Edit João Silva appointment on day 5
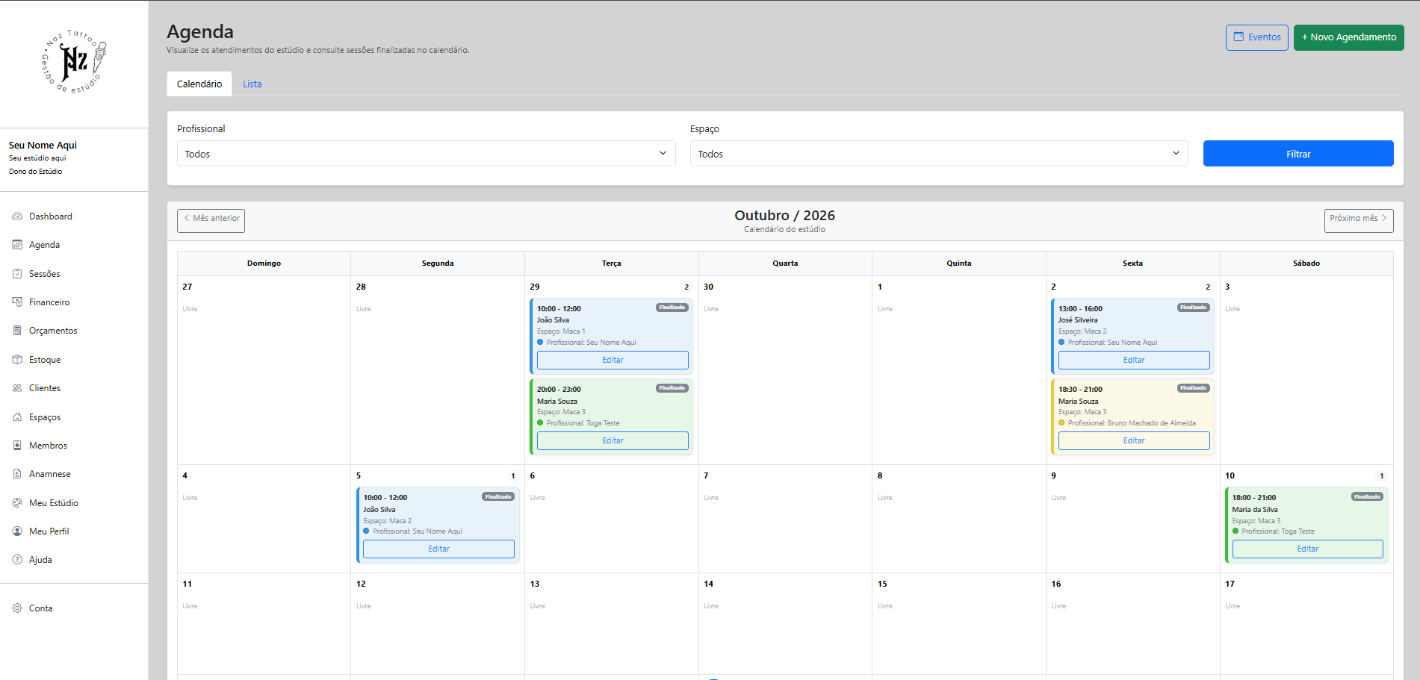 pos(438,549)
